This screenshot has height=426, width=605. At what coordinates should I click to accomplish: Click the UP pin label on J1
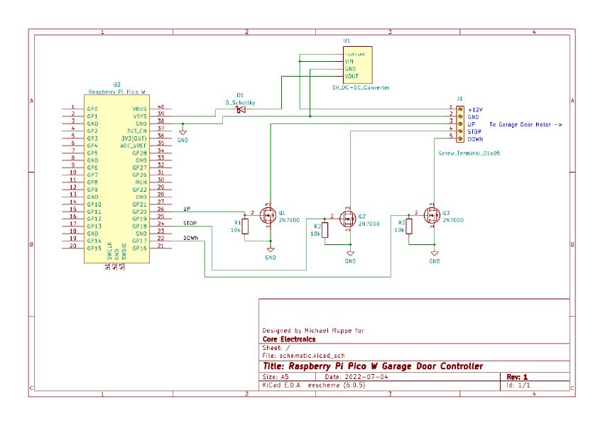point(471,125)
